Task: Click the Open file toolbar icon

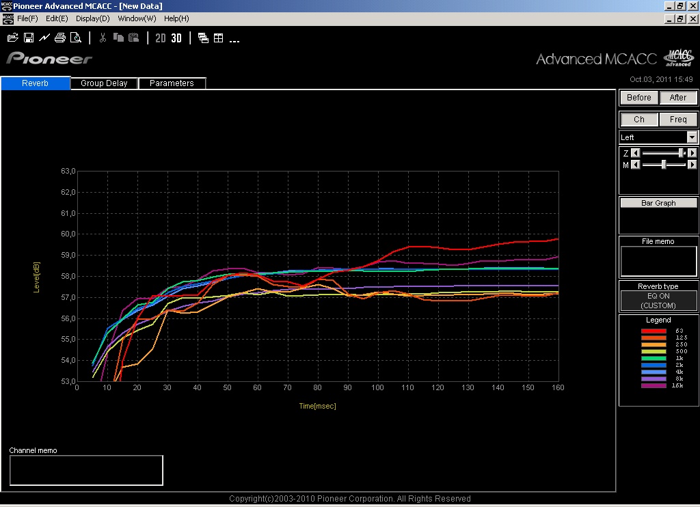Action: pyautogui.click(x=13, y=38)
